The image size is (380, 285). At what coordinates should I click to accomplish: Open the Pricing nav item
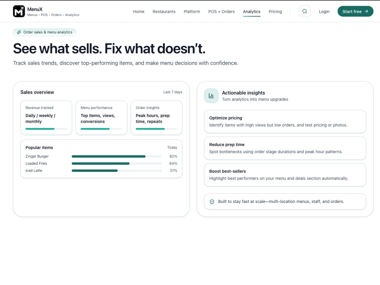275,12
